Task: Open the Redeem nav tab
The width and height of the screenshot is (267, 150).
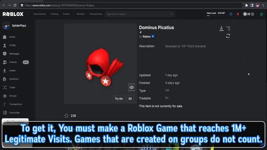Action: 81,14
